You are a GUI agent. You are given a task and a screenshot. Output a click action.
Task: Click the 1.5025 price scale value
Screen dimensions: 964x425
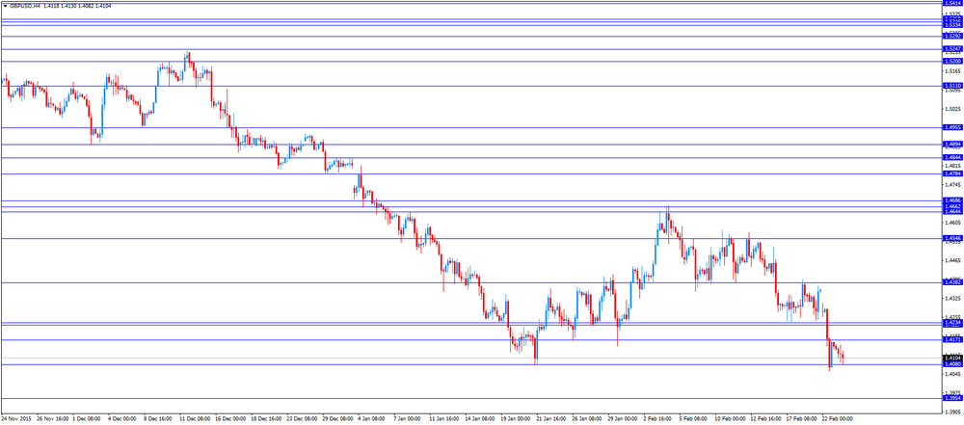pos(951,110)
